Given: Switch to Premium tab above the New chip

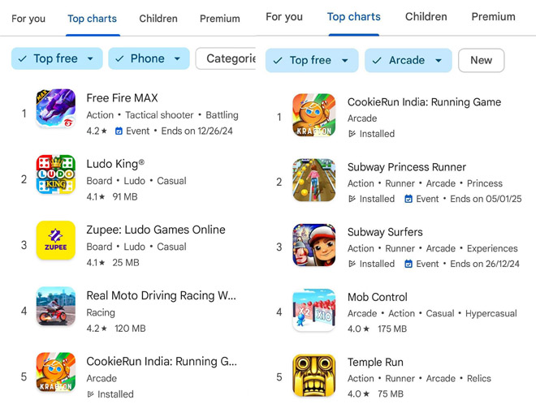Looking at the screenshot, I should point(493,16).
